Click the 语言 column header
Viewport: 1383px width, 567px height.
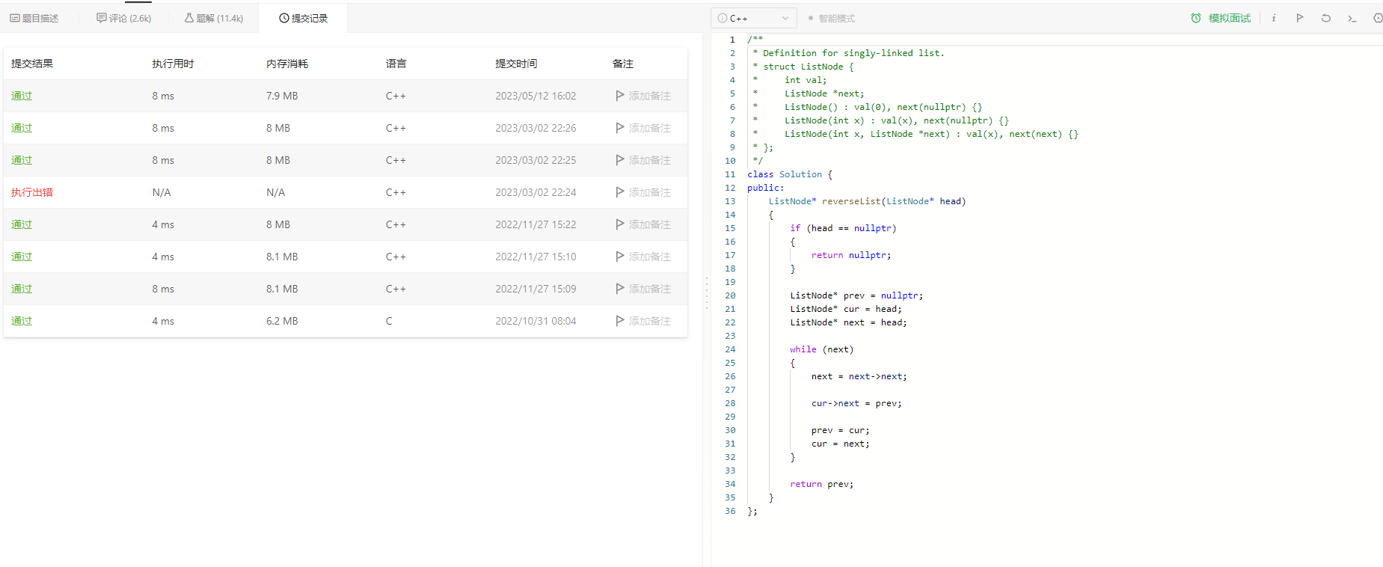click(x=396, y=64)
